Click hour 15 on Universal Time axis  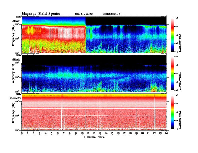112,133
